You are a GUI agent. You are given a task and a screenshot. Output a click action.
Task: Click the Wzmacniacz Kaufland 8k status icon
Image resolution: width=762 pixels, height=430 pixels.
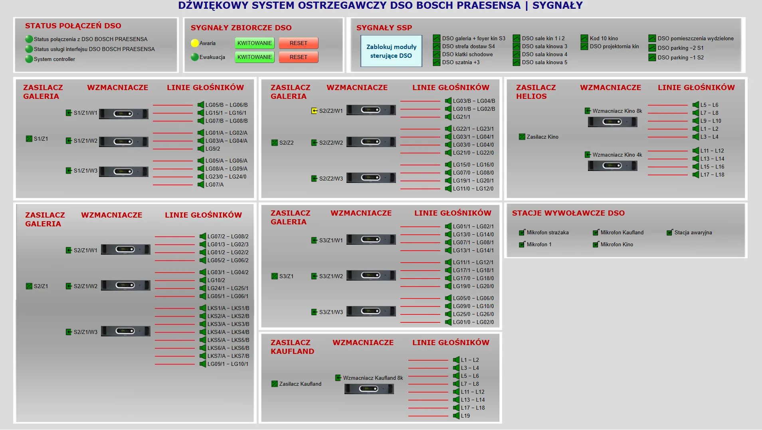click(x=338, y=378)
